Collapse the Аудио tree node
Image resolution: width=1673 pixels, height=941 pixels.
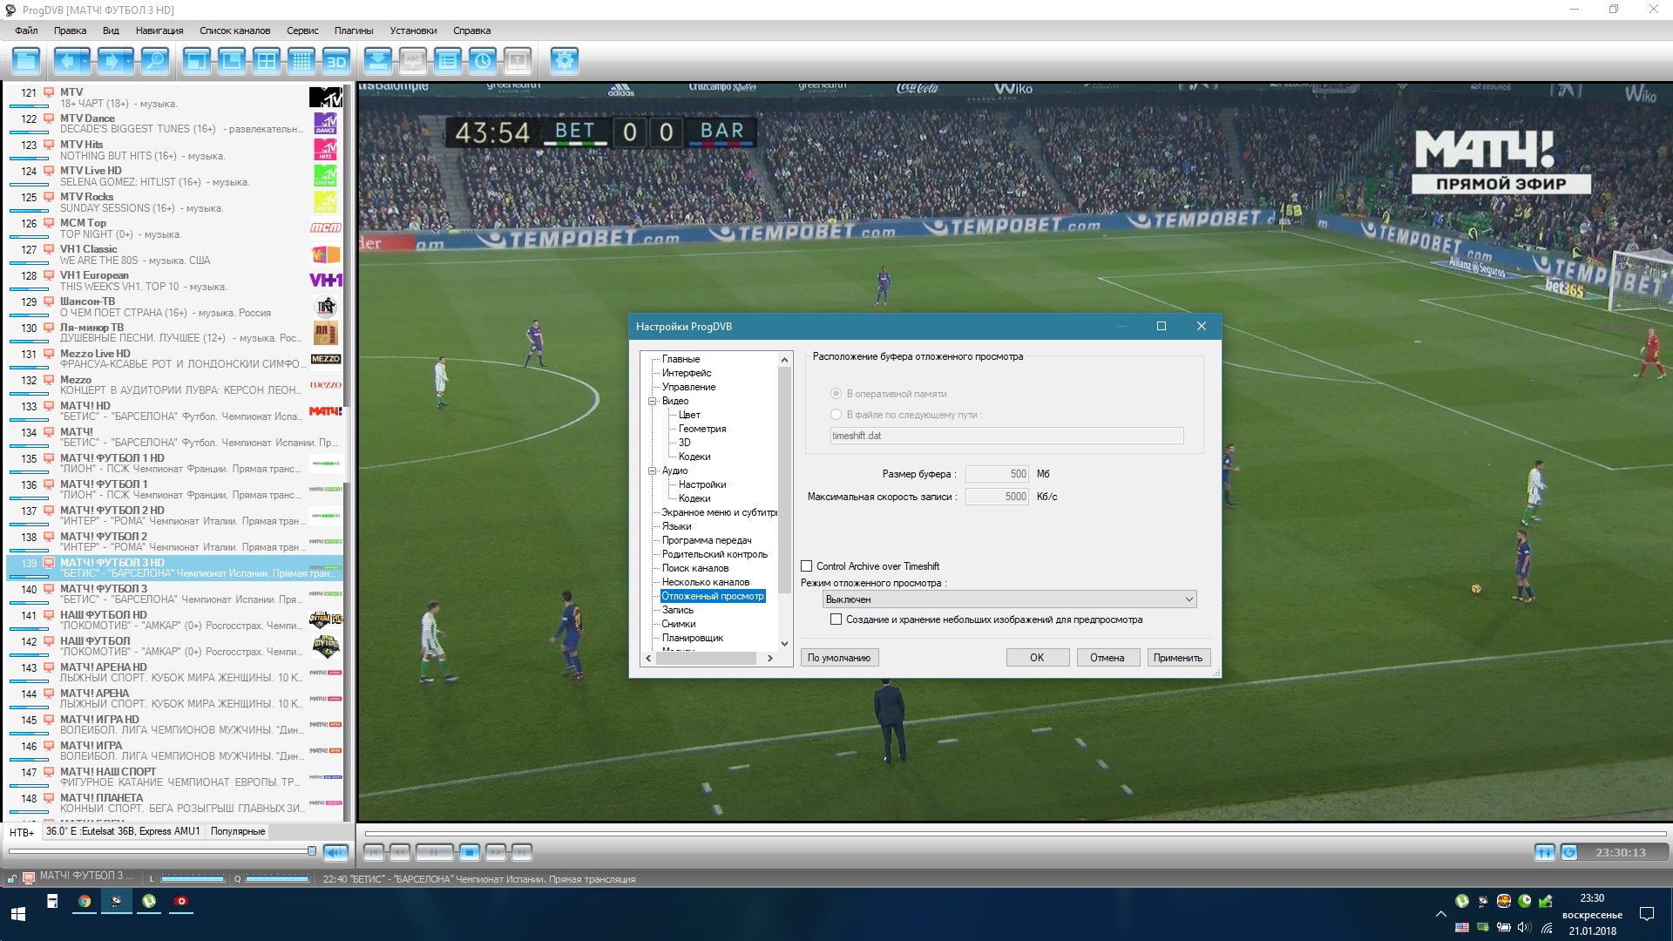click(x=652, y=470)
